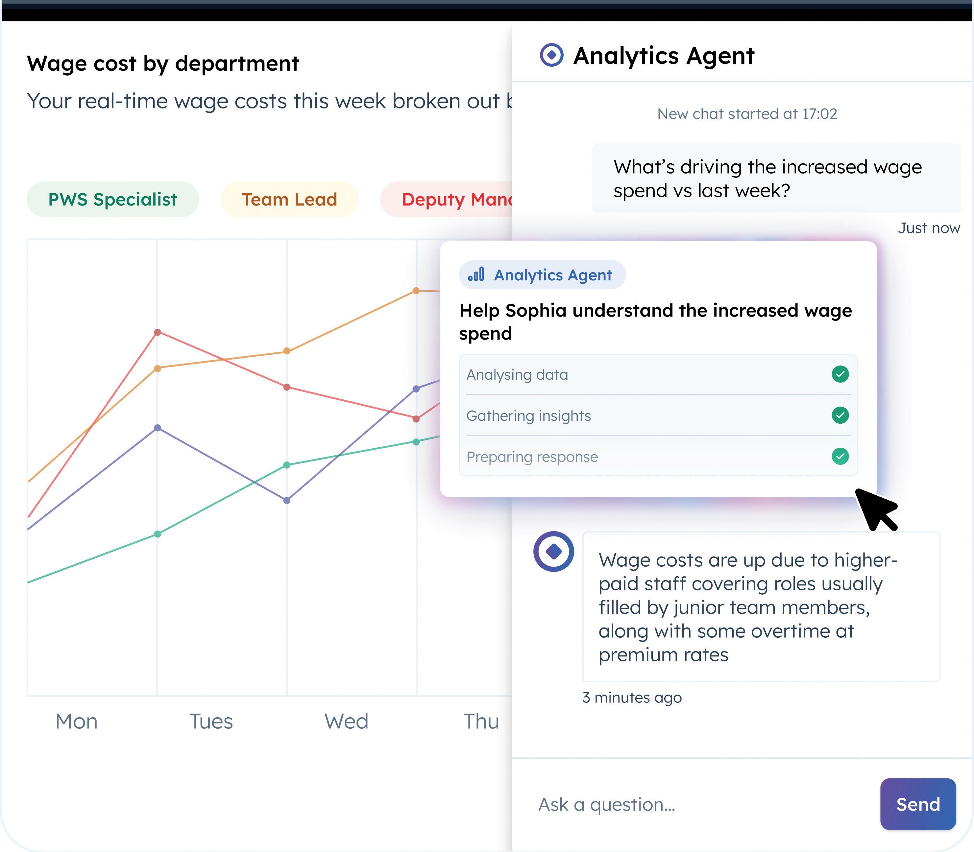Screen dimensions: 974x852
Task: Click the green line's Tuesday data point
Action: point(158,534)
